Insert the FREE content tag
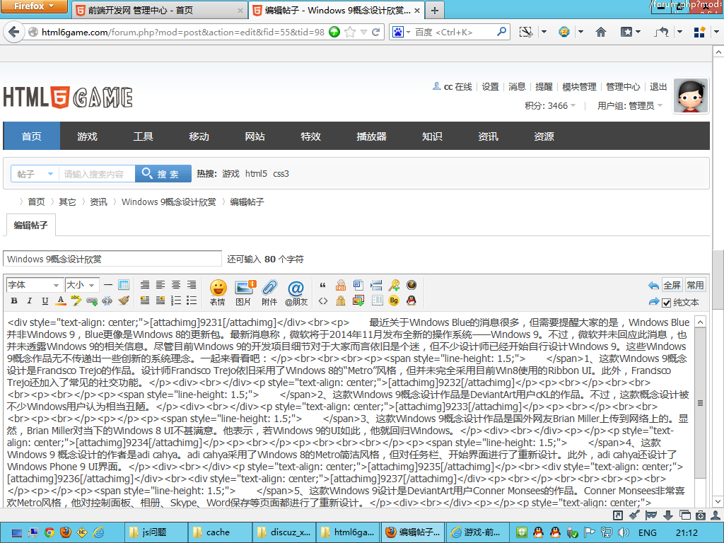This screenshot has width=724, height=543. [x=341, y=286]
